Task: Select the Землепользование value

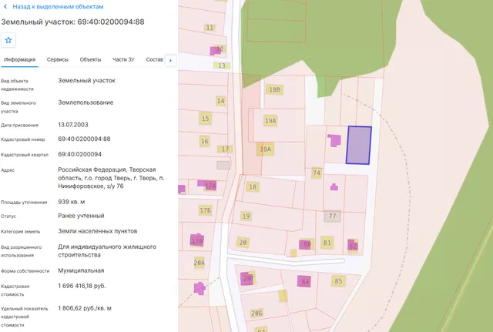Action: tap(86, 102)
